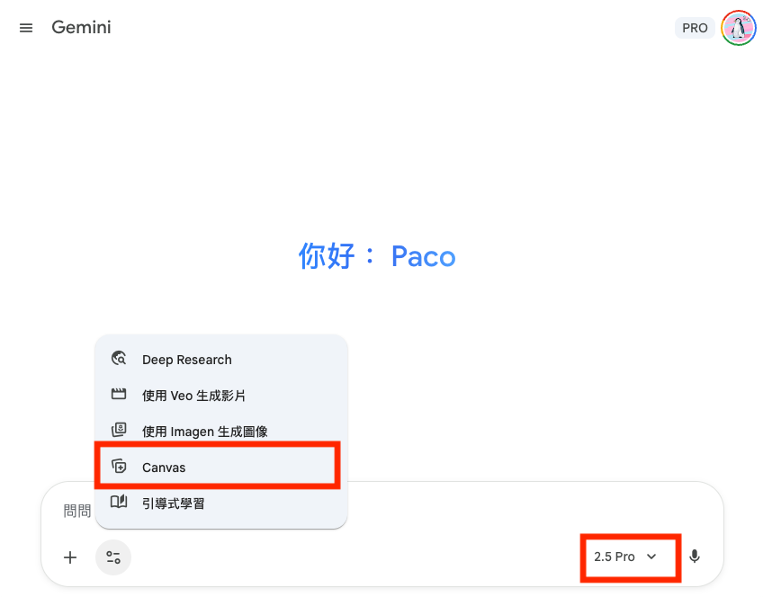Click the Canvas icon in menu

click(x=119, y=467)
